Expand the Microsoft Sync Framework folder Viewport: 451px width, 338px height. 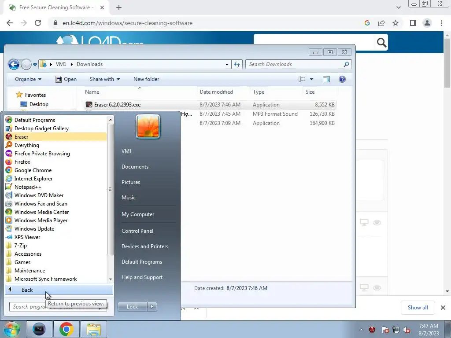(56, 279)
